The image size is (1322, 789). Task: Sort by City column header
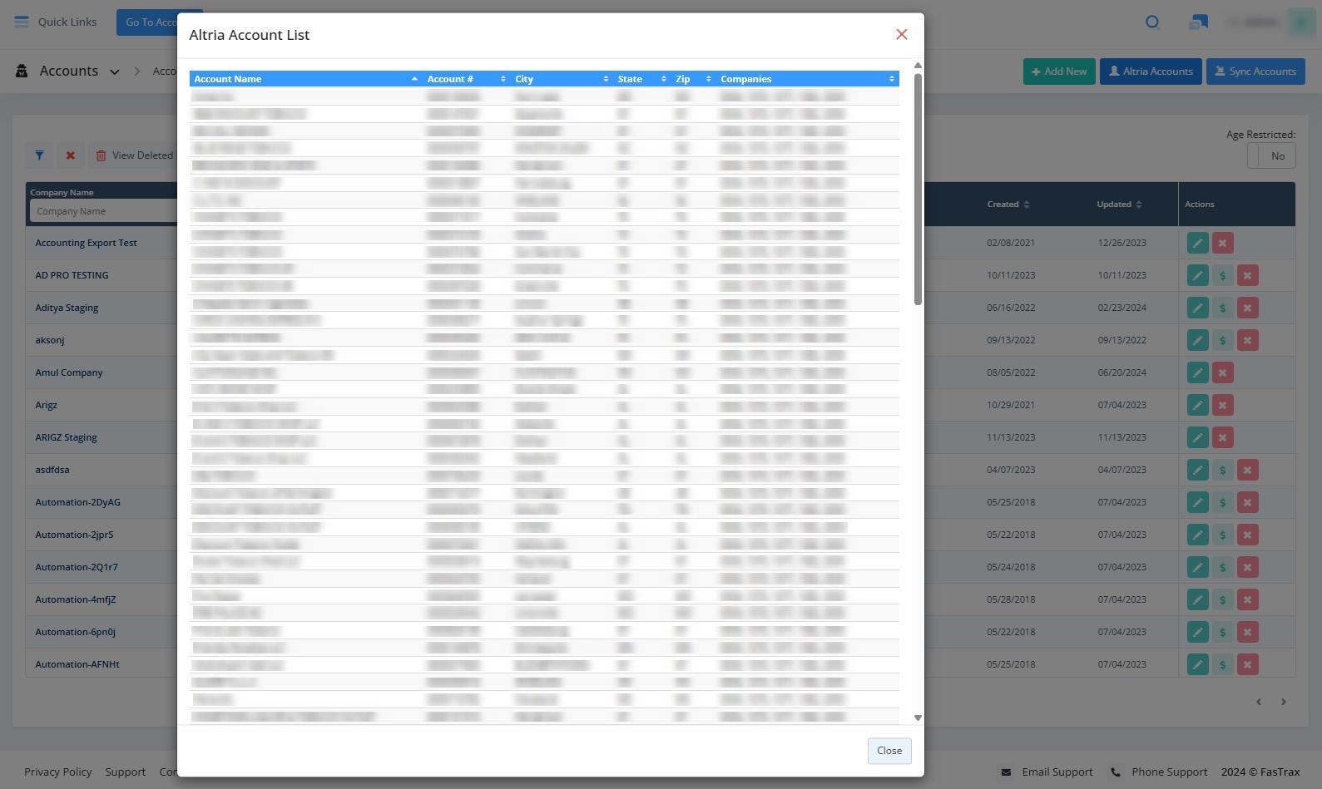point(561,79)
